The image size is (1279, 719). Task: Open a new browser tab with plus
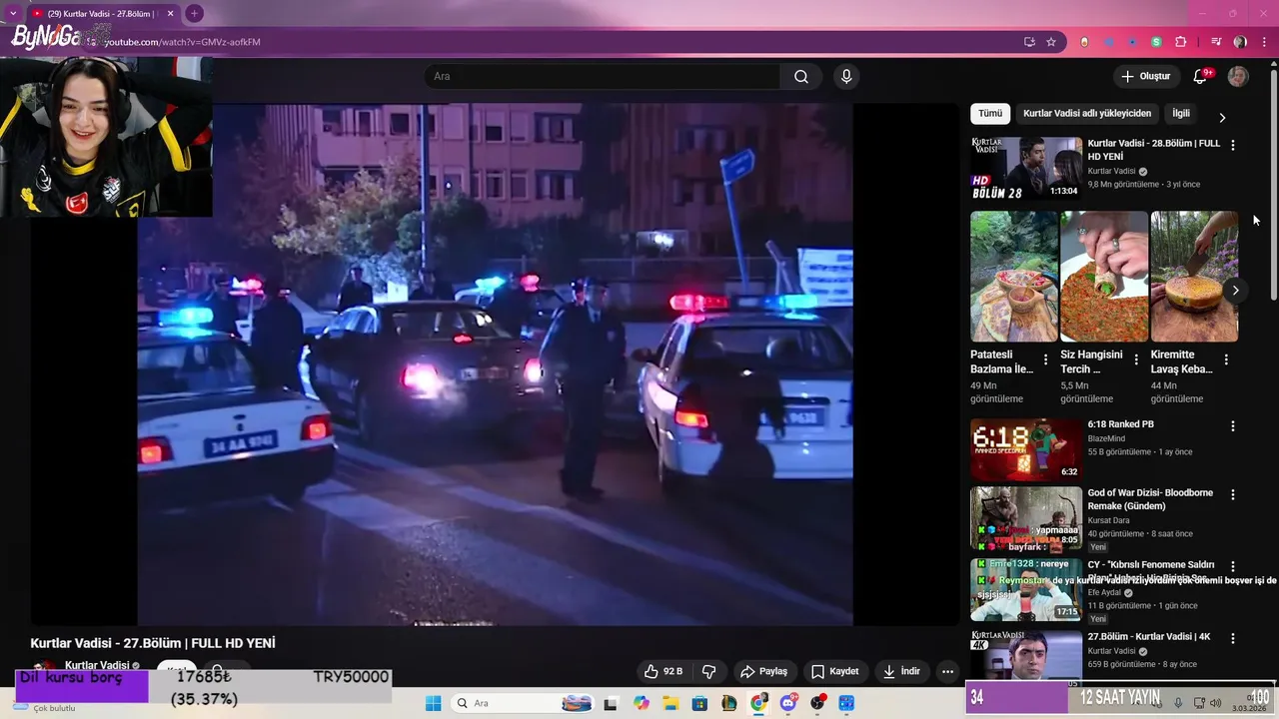194,14
